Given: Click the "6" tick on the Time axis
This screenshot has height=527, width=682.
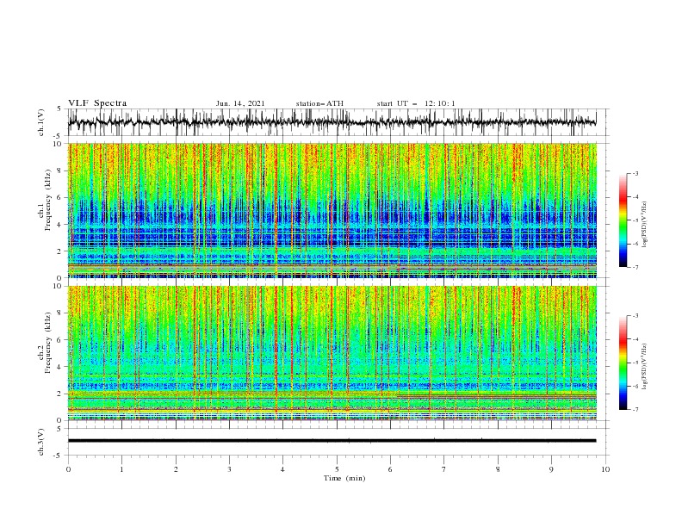Looking at the screenshot, I should [390, 469].
